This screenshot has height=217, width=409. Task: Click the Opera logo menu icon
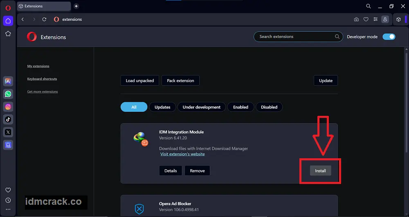tap(8, 8)
